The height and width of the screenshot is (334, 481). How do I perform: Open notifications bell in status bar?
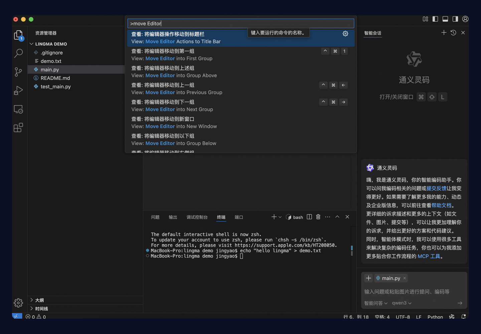tap(464, 316)
